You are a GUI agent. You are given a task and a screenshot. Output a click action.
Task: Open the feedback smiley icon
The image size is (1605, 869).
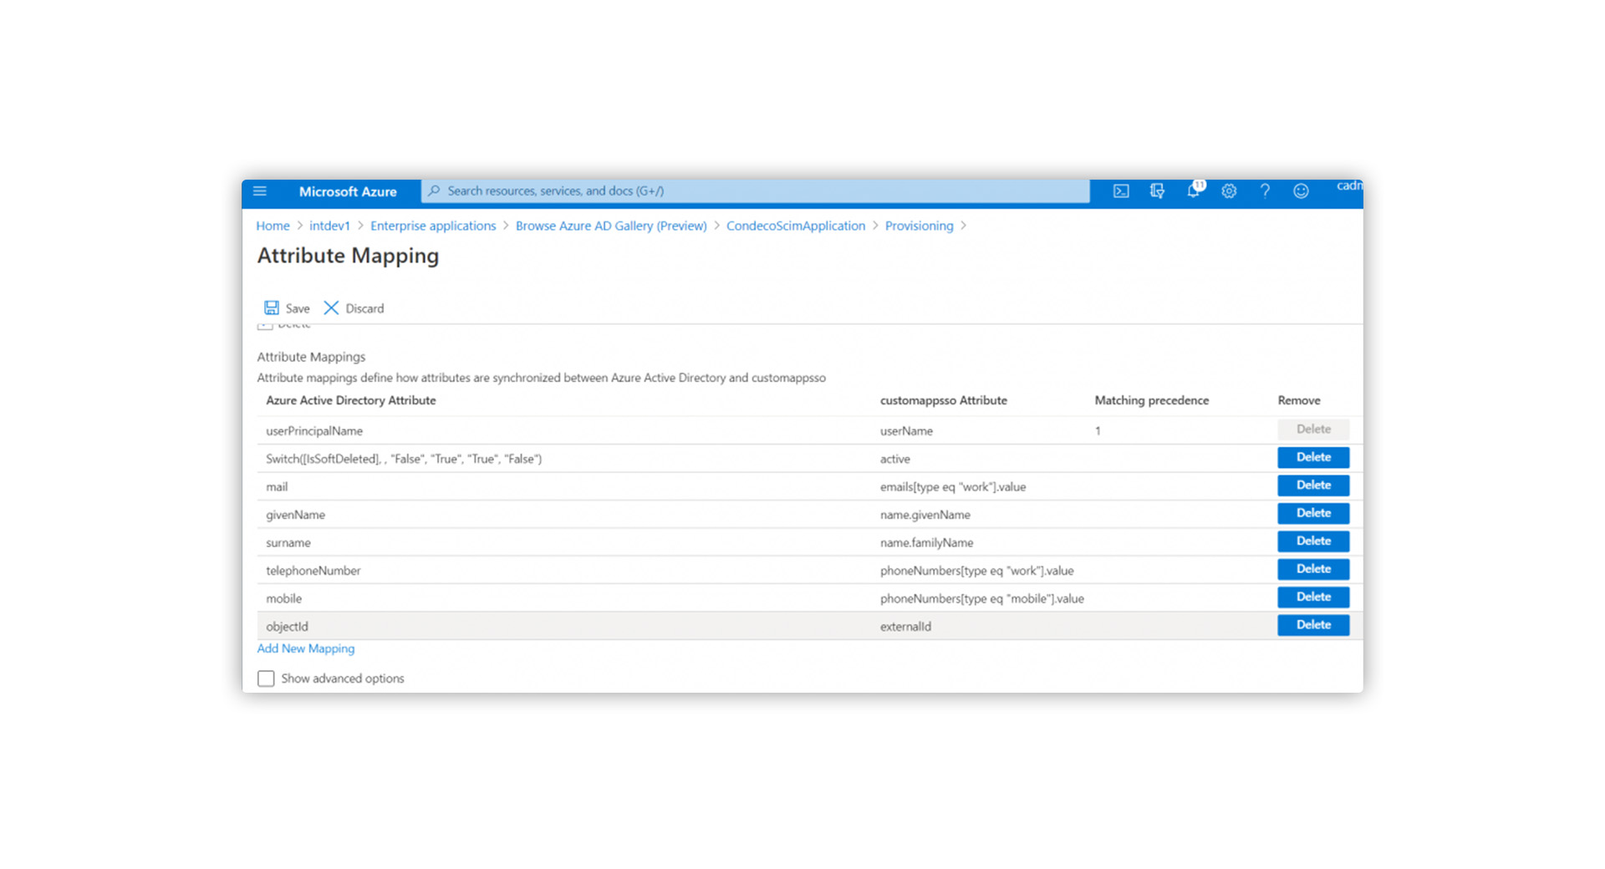click(x=1301, y=191)
